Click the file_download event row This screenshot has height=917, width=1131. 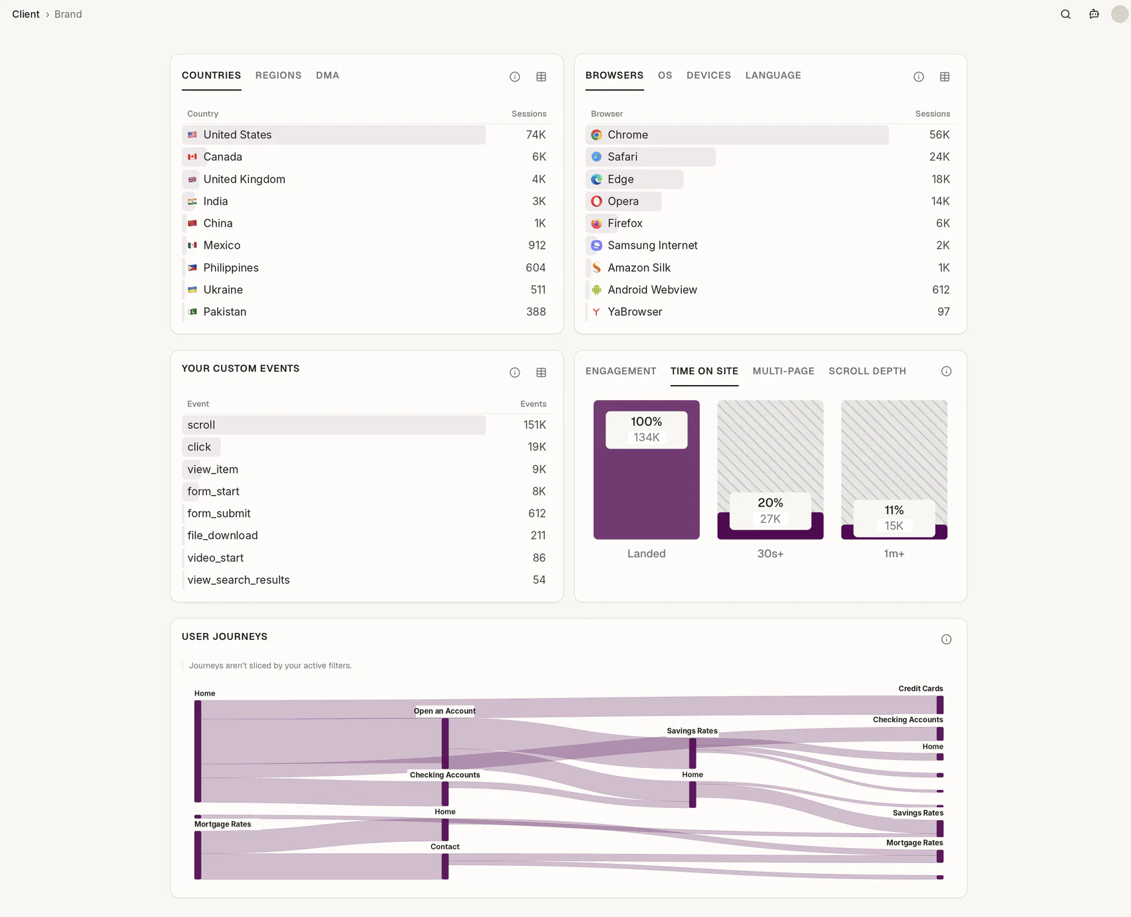[x=367, y=535]
